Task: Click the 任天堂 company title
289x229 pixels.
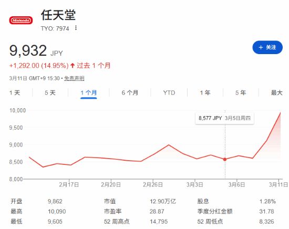Action: coord(58,15)
